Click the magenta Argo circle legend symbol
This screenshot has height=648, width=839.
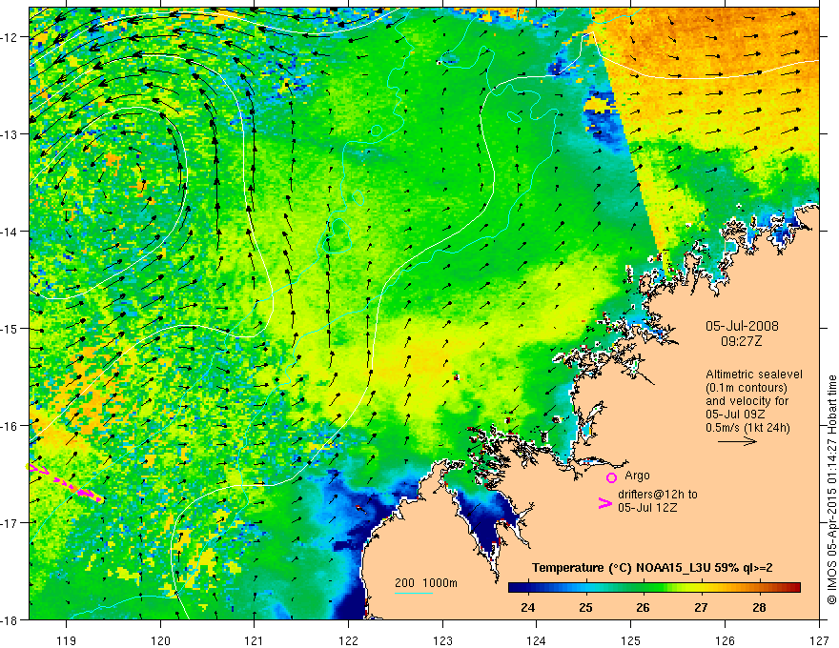[611, 477]
